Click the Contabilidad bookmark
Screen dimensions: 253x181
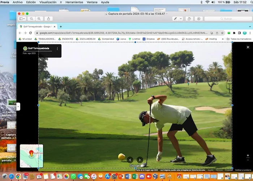[x=106, y=39]
